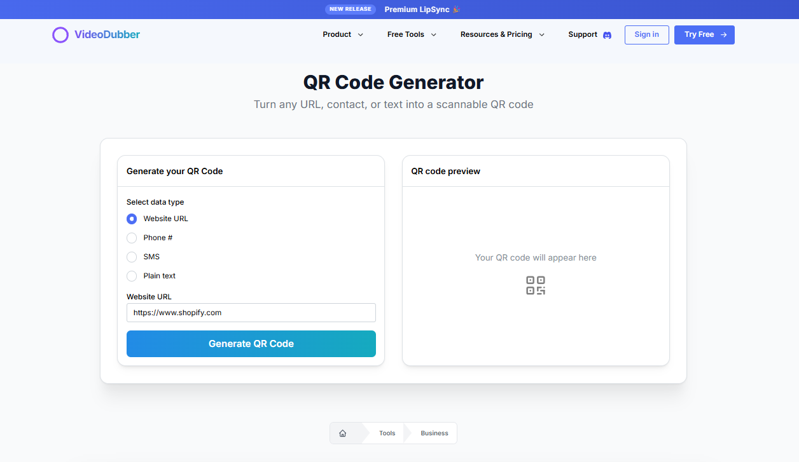Viewport: 799px width, 462px height.
Task: Click the NEW RELEASE badge in the banner
Action: (x=351, y=9)
